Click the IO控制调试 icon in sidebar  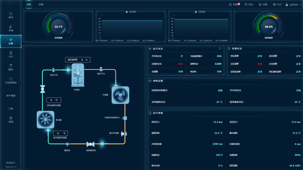11,79
